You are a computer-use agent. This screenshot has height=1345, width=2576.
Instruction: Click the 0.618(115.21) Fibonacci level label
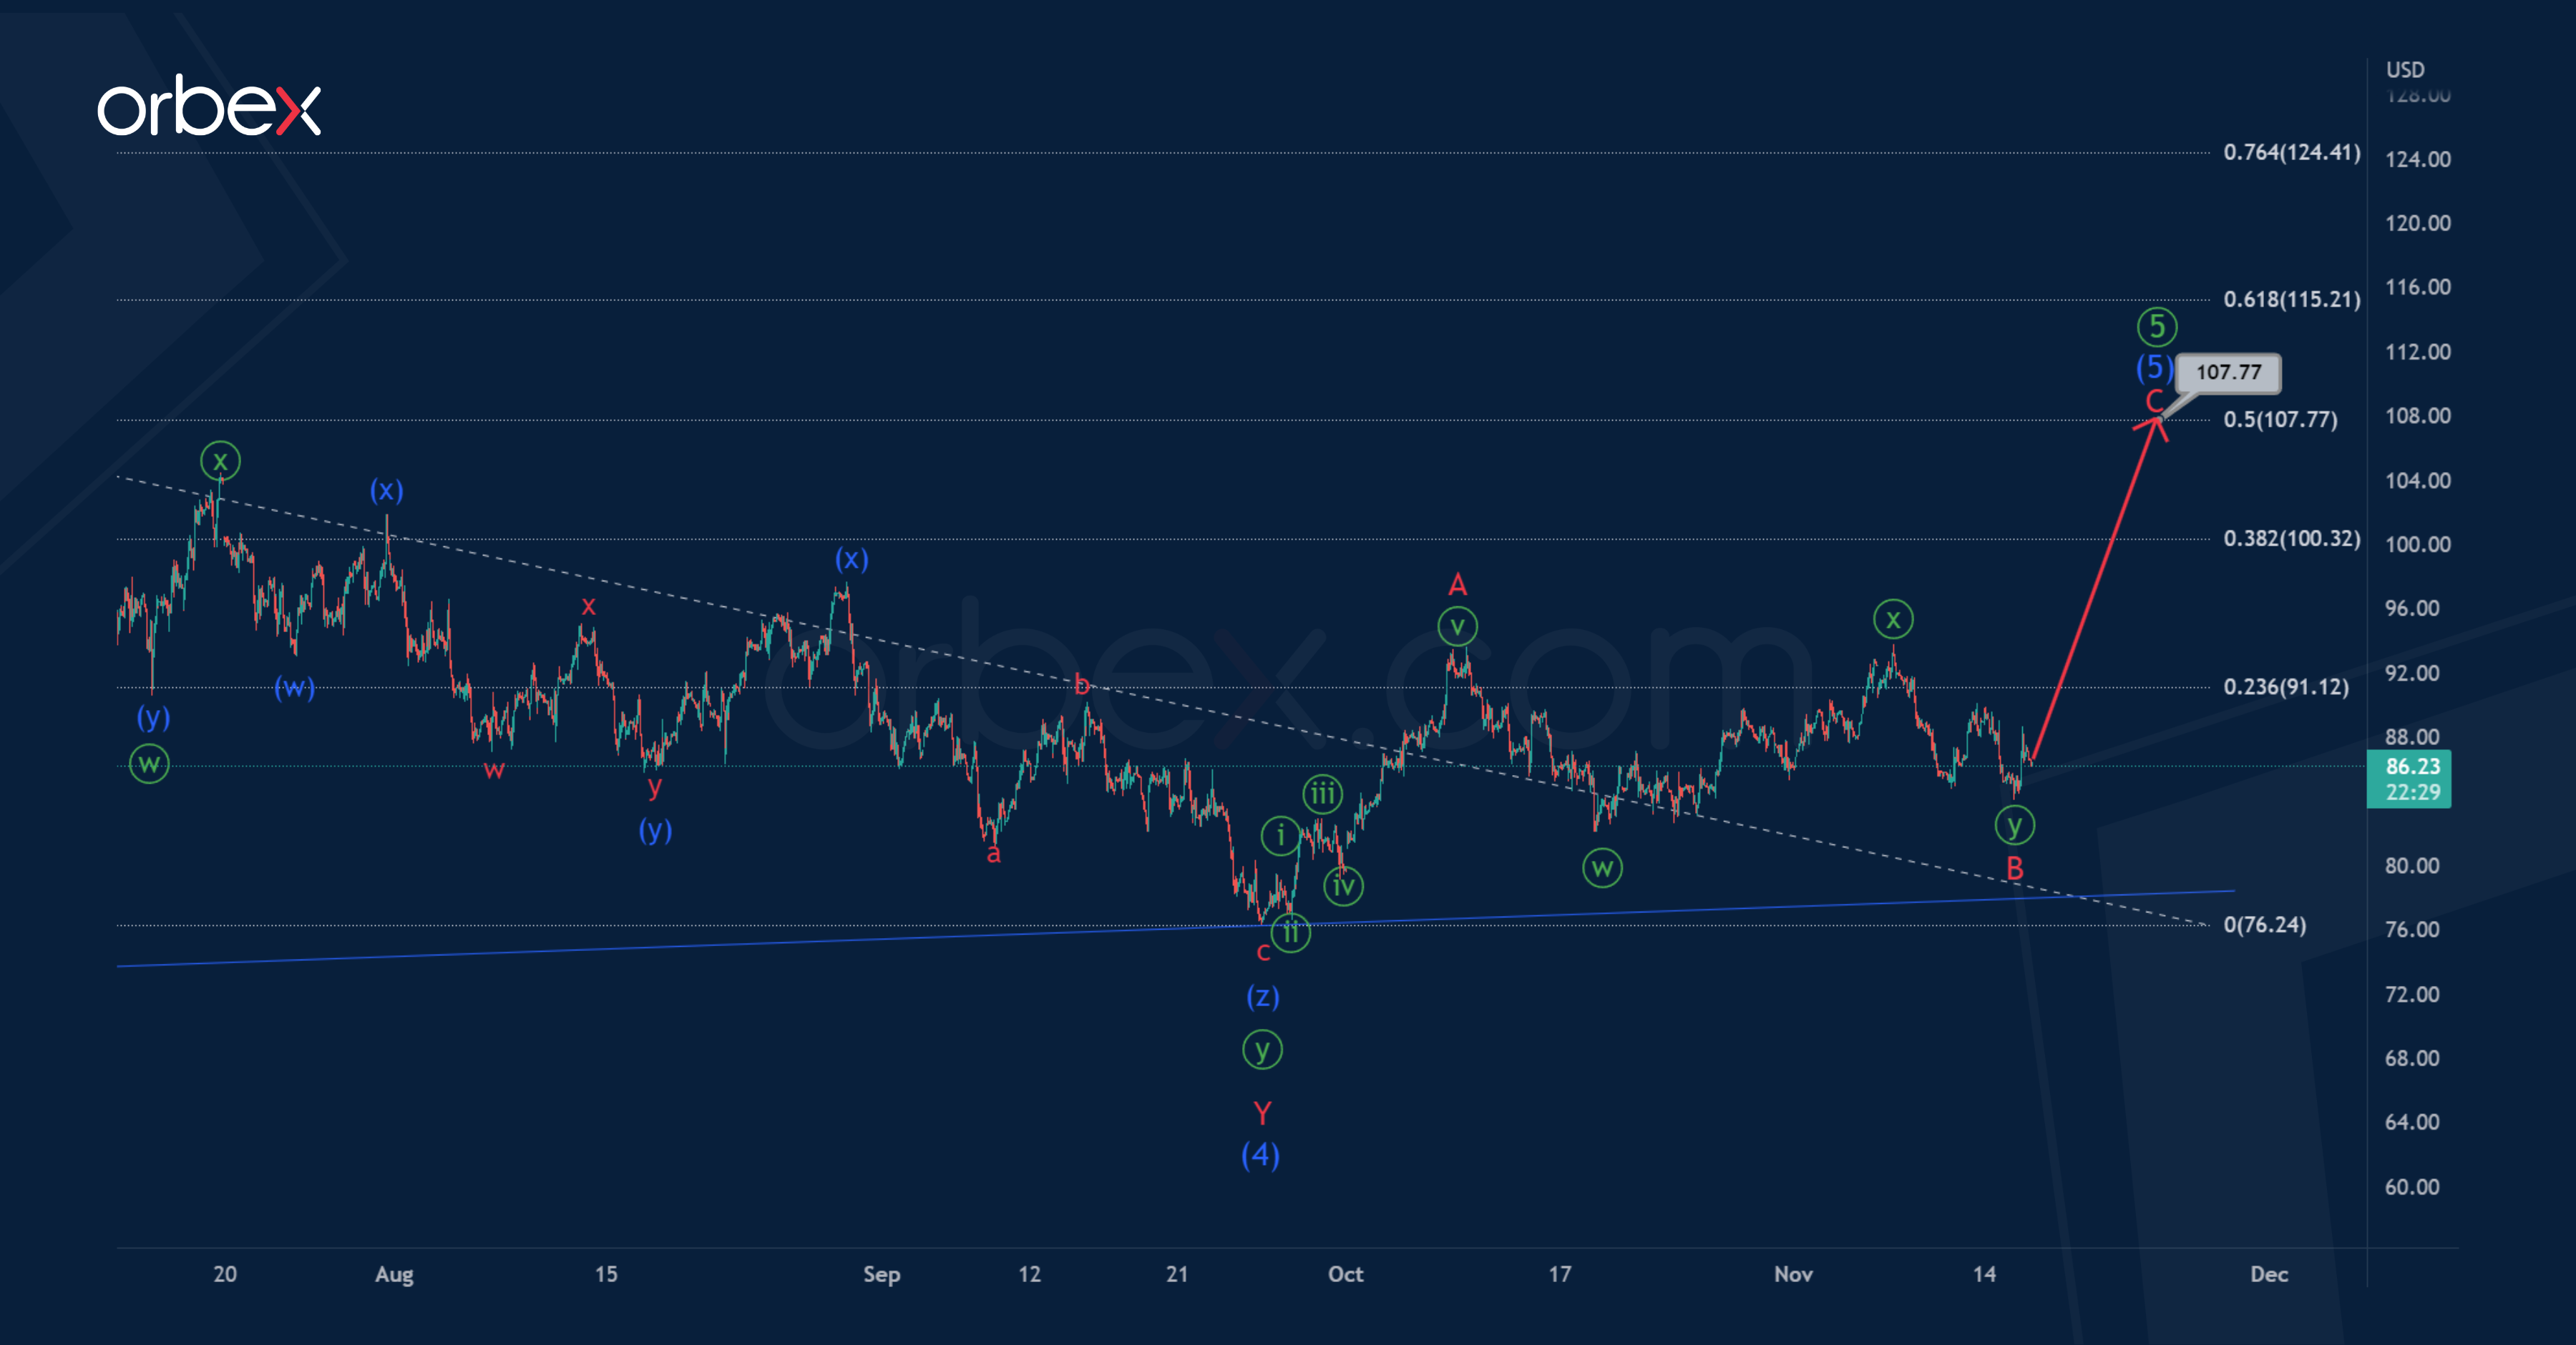point(2291,300)
